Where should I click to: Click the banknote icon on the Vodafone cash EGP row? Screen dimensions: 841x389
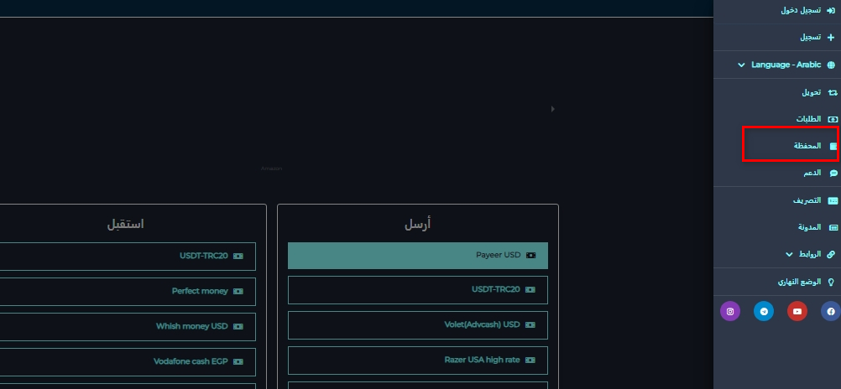(238, 362)
